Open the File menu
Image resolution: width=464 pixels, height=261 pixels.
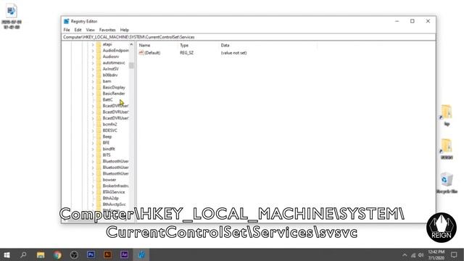67,30
